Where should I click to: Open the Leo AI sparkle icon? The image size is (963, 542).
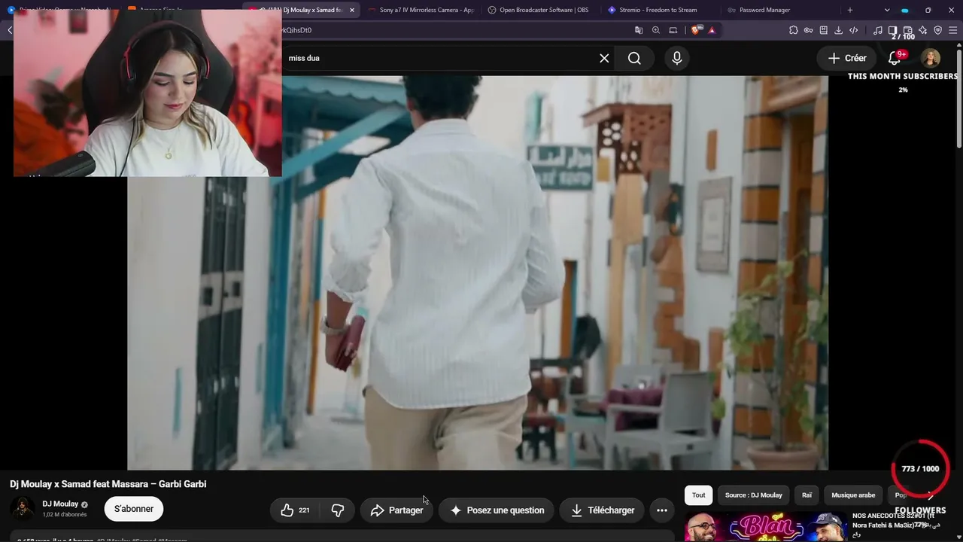[x=923, y=30]
